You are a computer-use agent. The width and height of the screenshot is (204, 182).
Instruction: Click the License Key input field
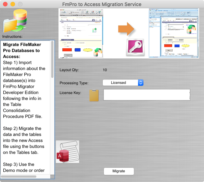[147, 95]
